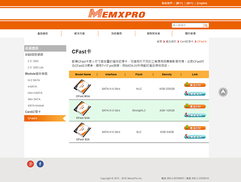
Task: Select Mini mSATA in sidebar
Action: pyautogui.click(x=35, y=93)
